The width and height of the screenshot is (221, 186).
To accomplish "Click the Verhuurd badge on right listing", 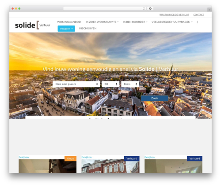I will (194, 159).
